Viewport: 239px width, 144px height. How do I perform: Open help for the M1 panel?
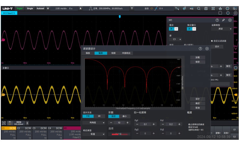(x=217, y=20)
